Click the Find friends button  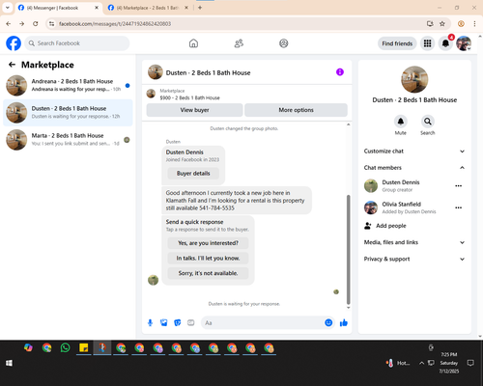click(x=397, y=43)
